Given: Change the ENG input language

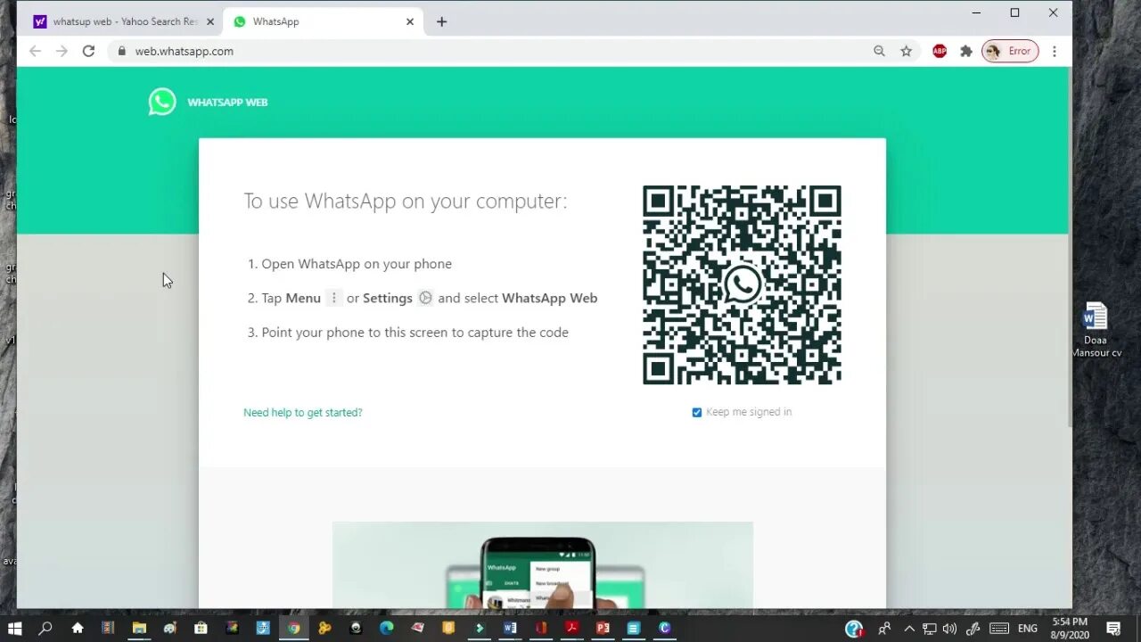Looking at the screenshot, I should pyautogui.click(x=1028, y=629).
